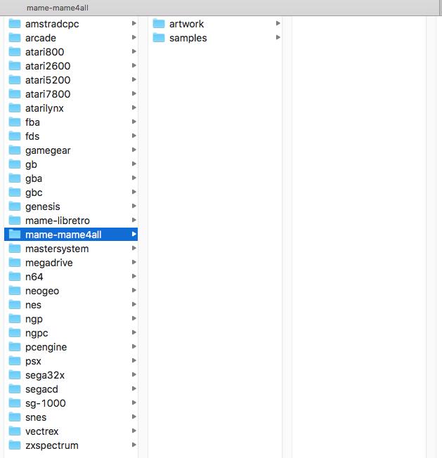The image size is (442, 458).
Task: Click the mastersystem folder icon
Action: coord(15,248)
